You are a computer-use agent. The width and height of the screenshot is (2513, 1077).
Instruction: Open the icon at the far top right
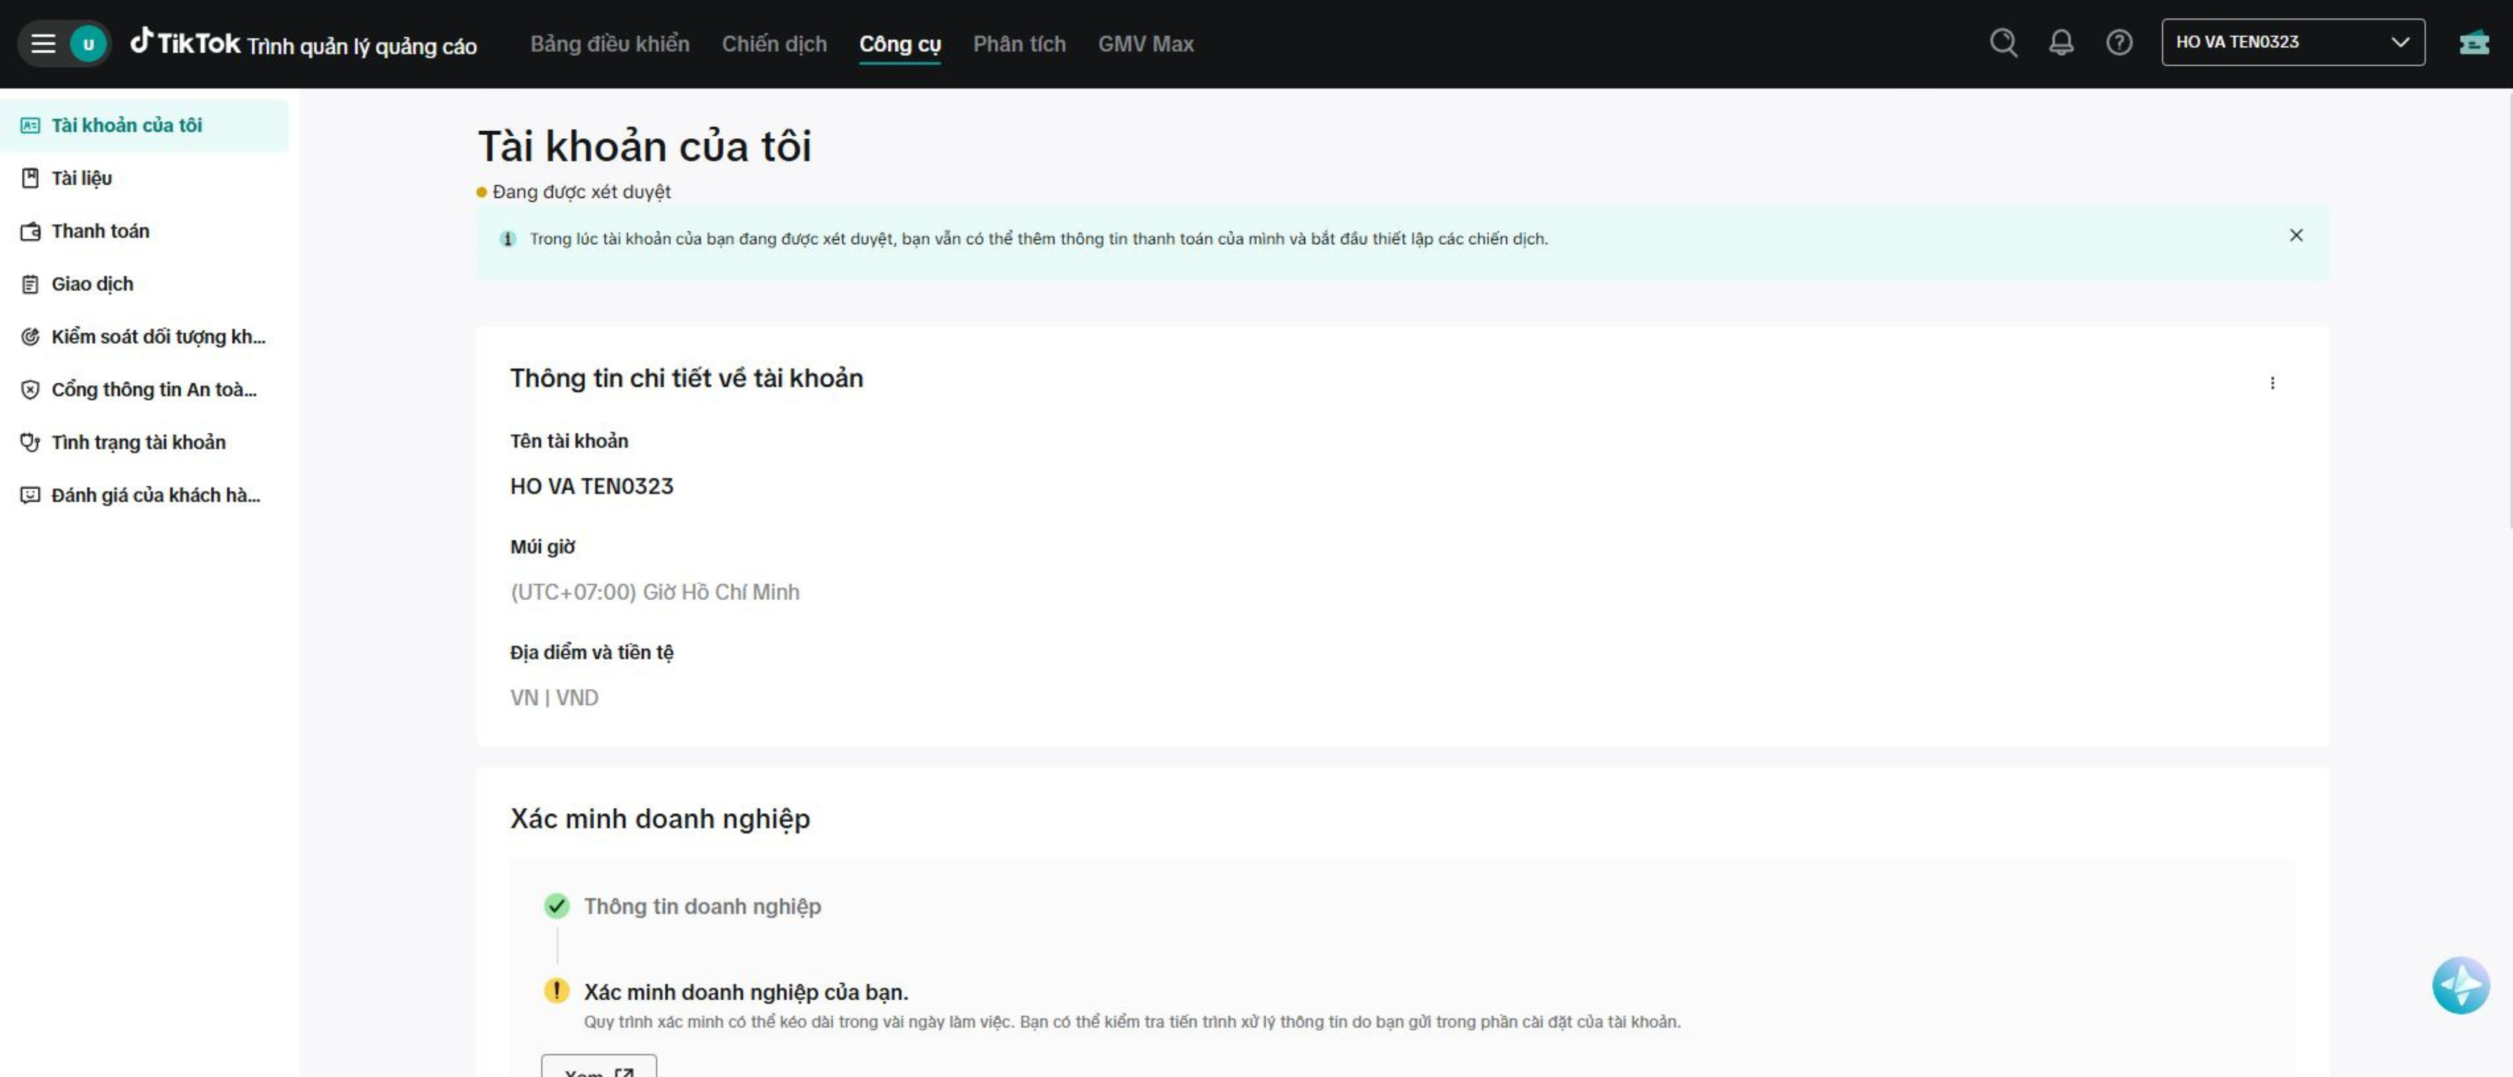tap(2474, 43)
